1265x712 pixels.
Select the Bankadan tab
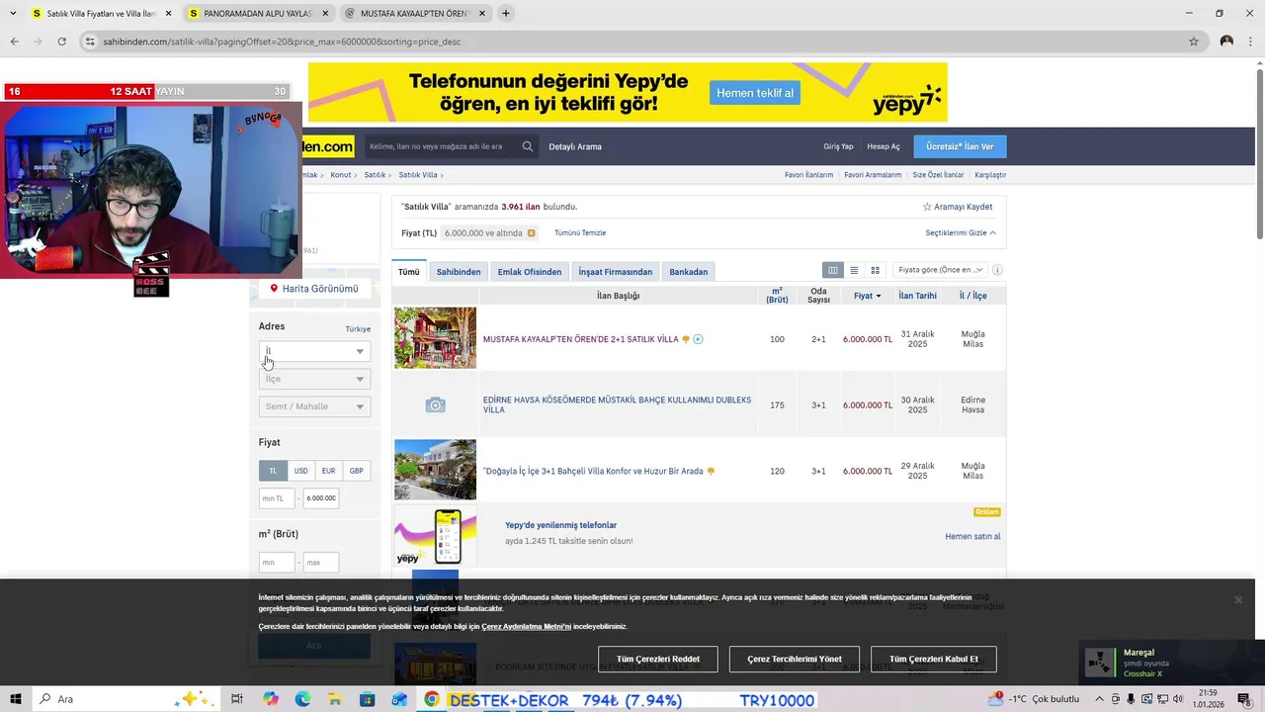[688, 272]
